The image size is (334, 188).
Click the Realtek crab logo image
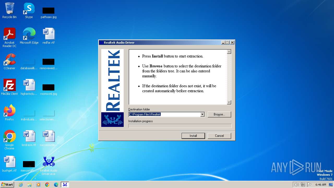point(112,120)
